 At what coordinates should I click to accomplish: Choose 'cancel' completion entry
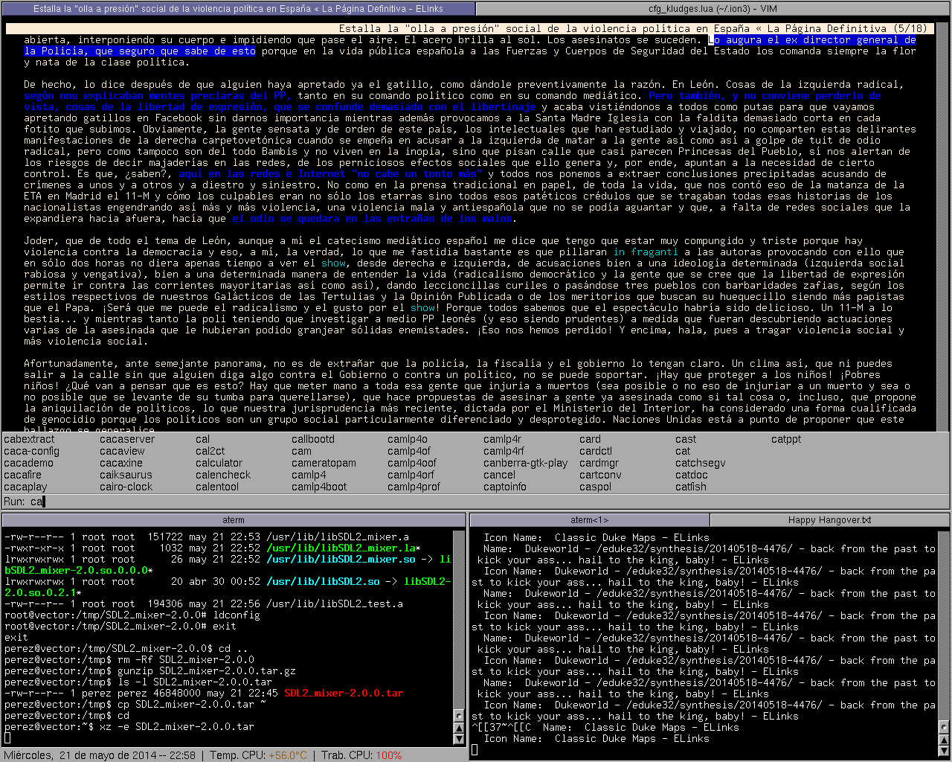(499, 475)
